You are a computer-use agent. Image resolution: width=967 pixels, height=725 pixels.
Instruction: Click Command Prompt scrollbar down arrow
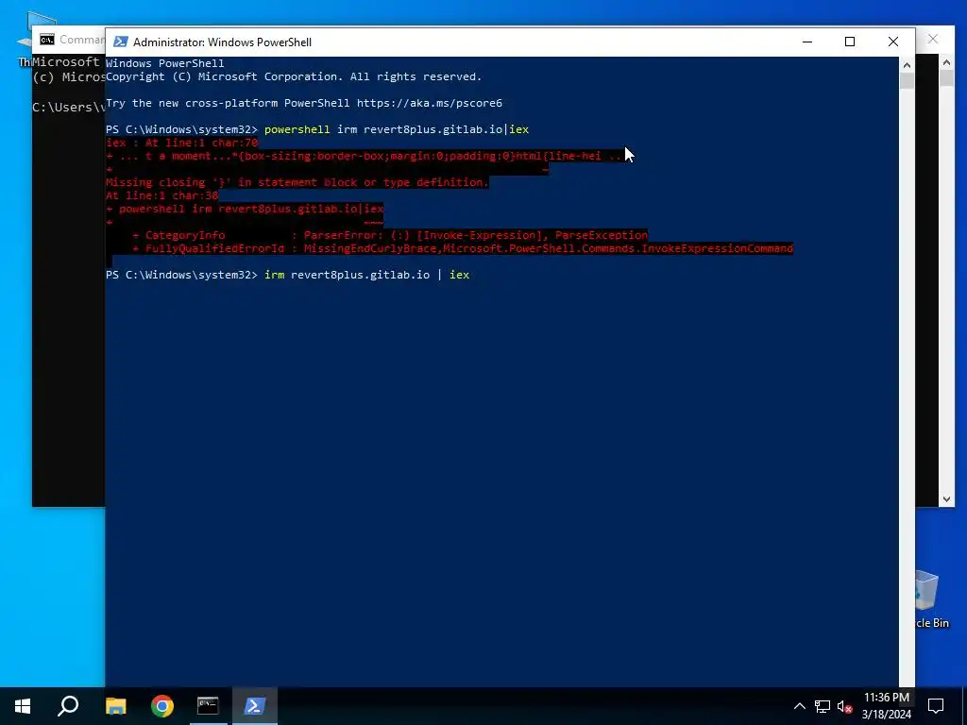(946, 499)
